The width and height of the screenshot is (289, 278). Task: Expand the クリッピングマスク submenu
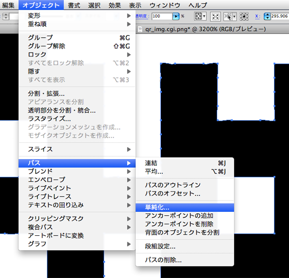point(77,219)
